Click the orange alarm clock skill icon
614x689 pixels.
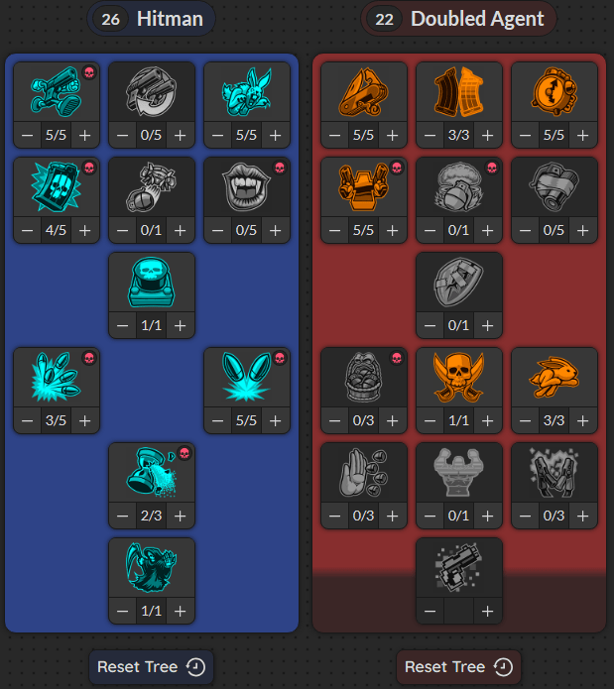(553, 91)
